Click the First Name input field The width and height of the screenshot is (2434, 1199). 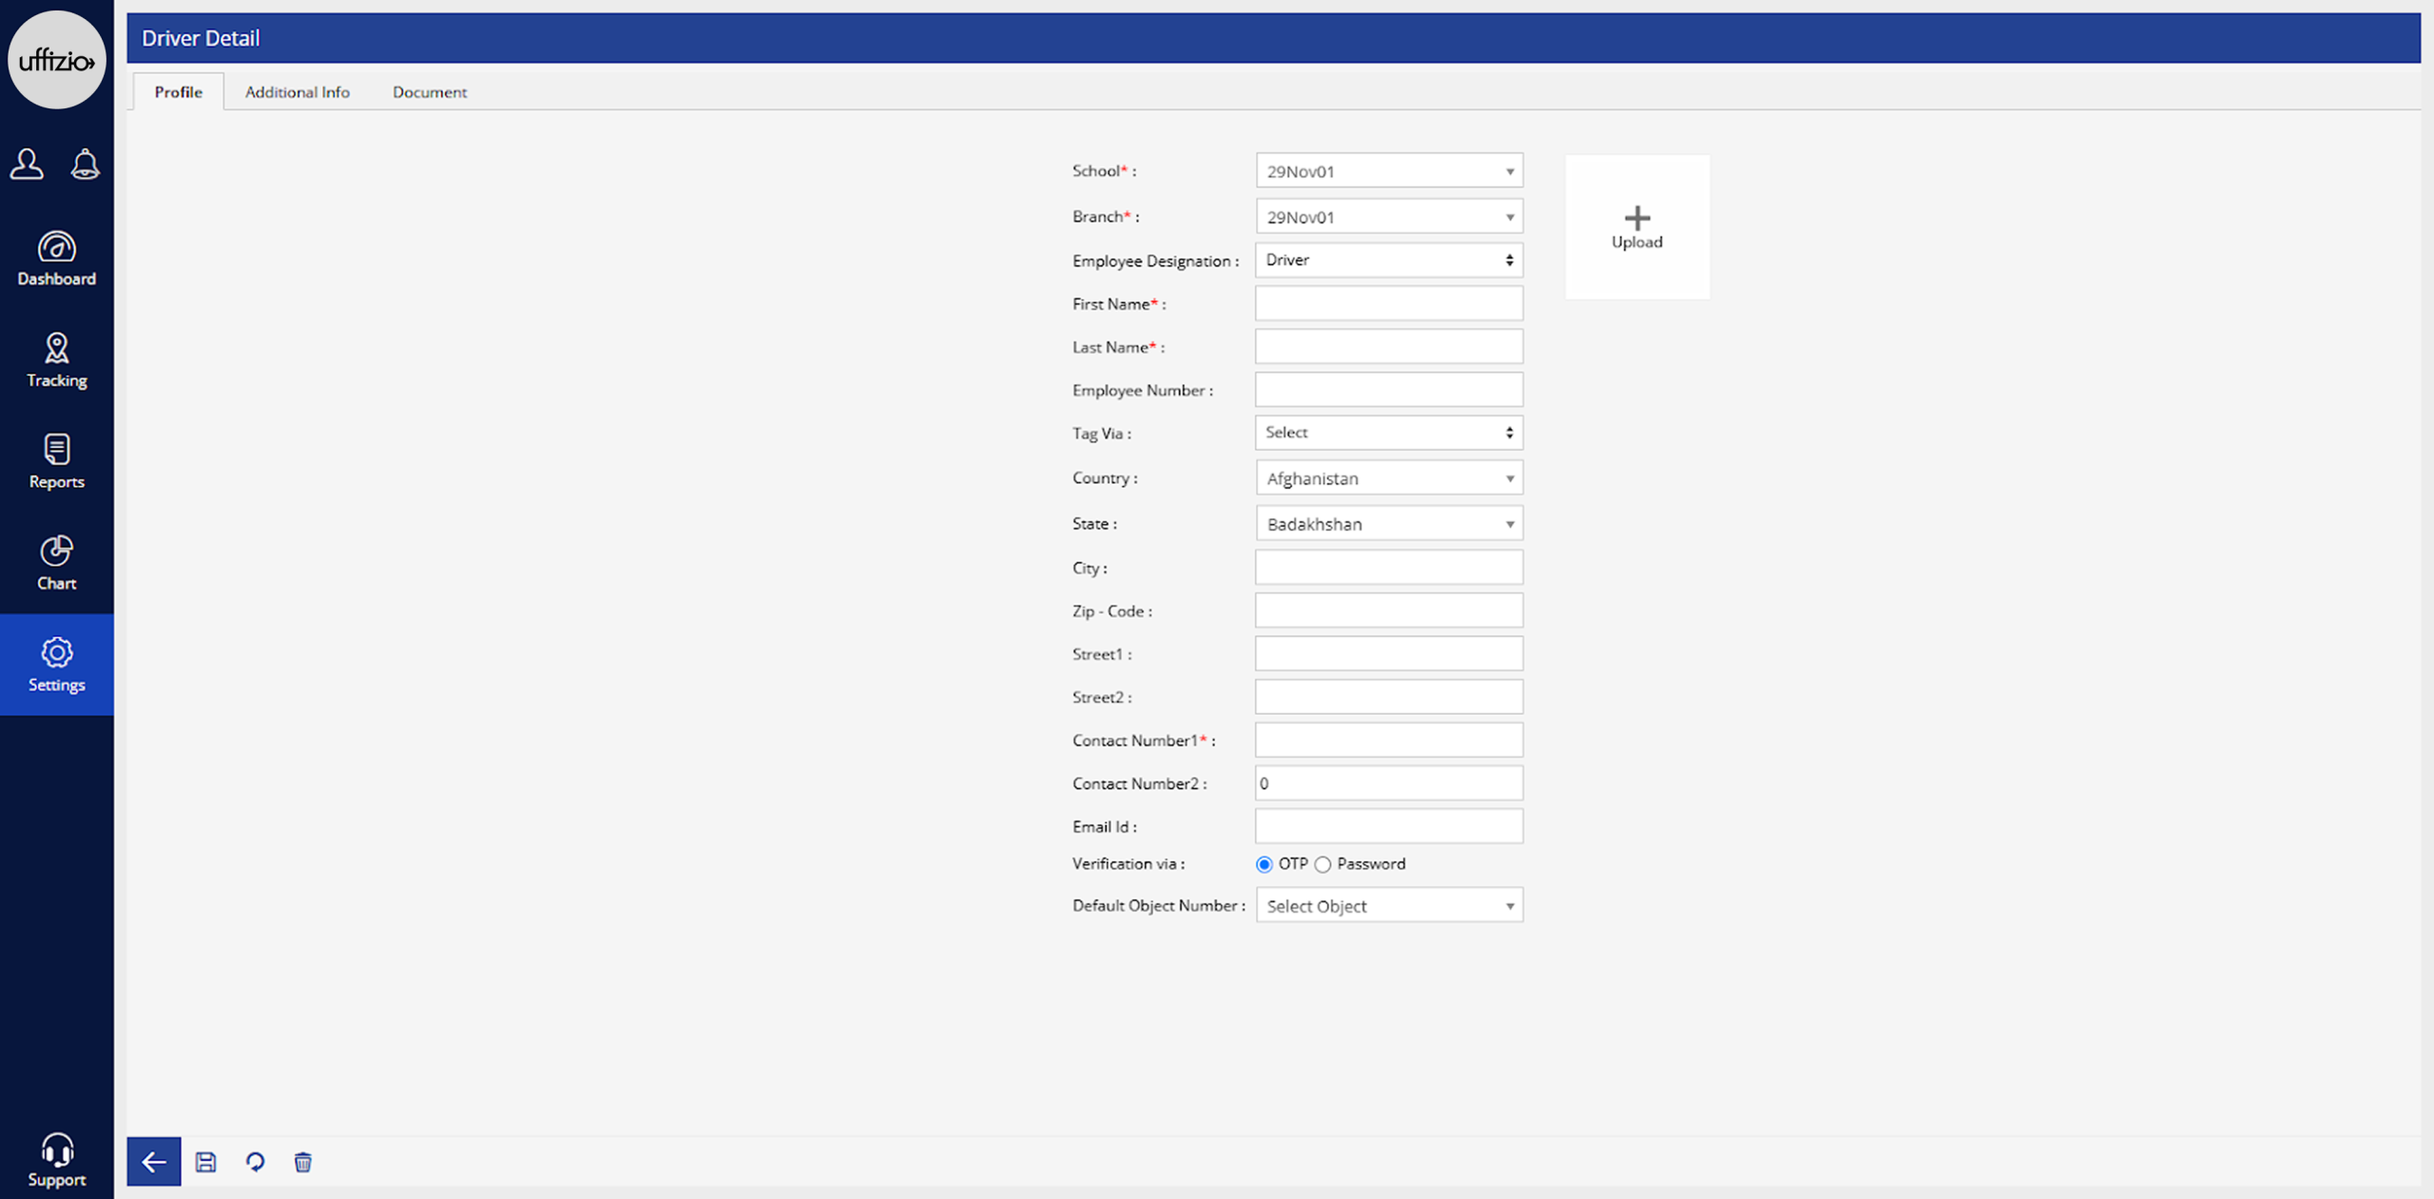click(x=1388, y=304)
